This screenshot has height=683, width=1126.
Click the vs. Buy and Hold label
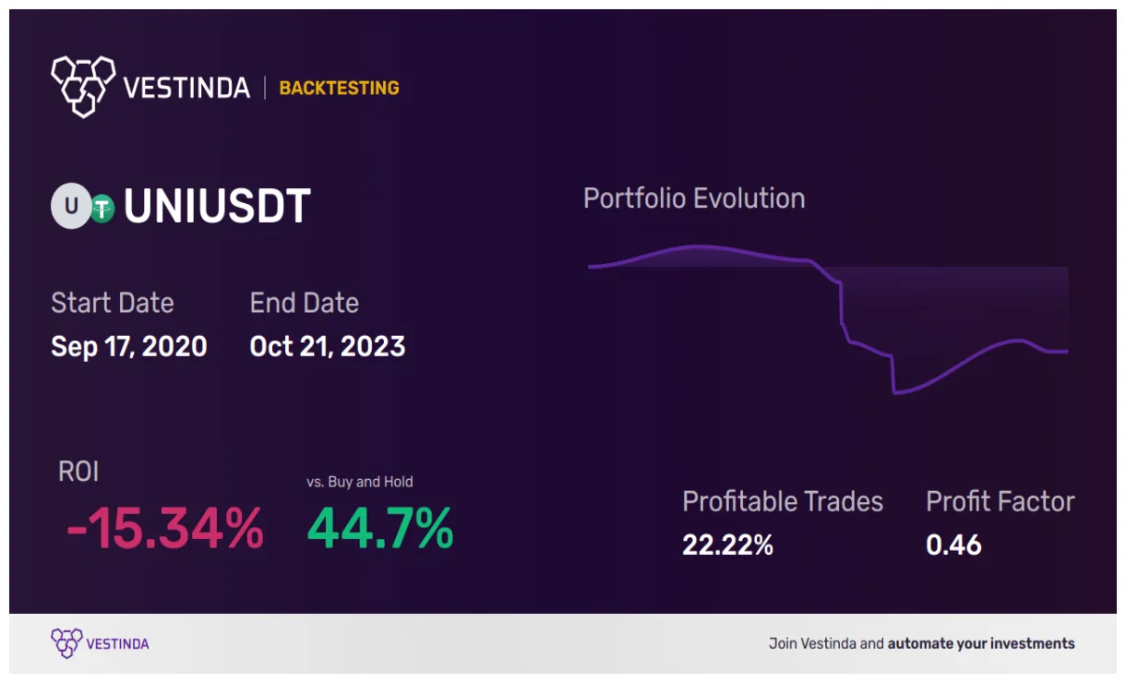click(x=359, y=482)
